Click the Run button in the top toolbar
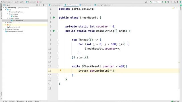182x102 pixels. click(163, 2)
